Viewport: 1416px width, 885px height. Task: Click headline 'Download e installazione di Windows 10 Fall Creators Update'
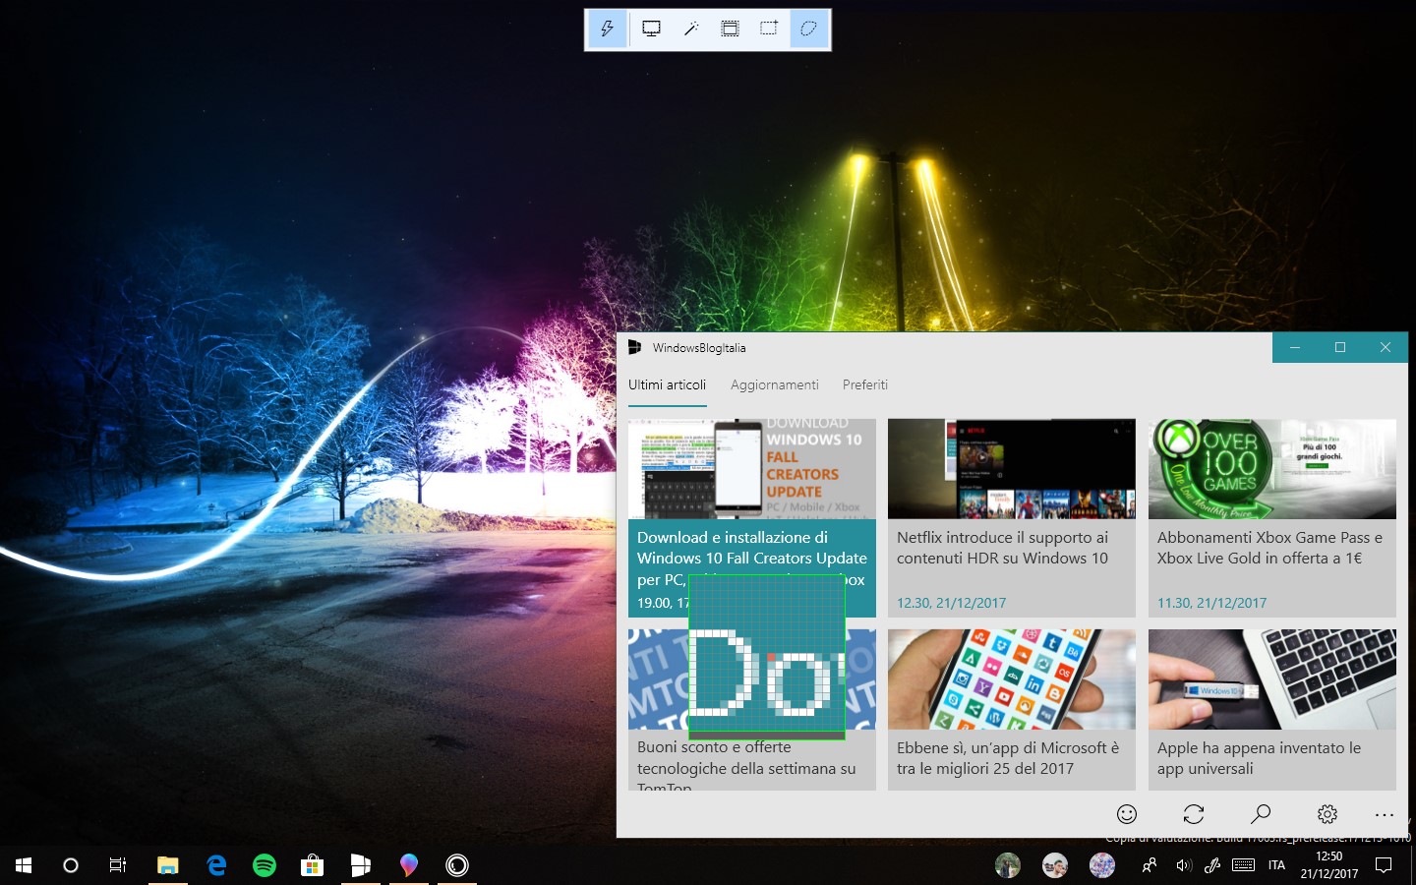tap(752, 558)
